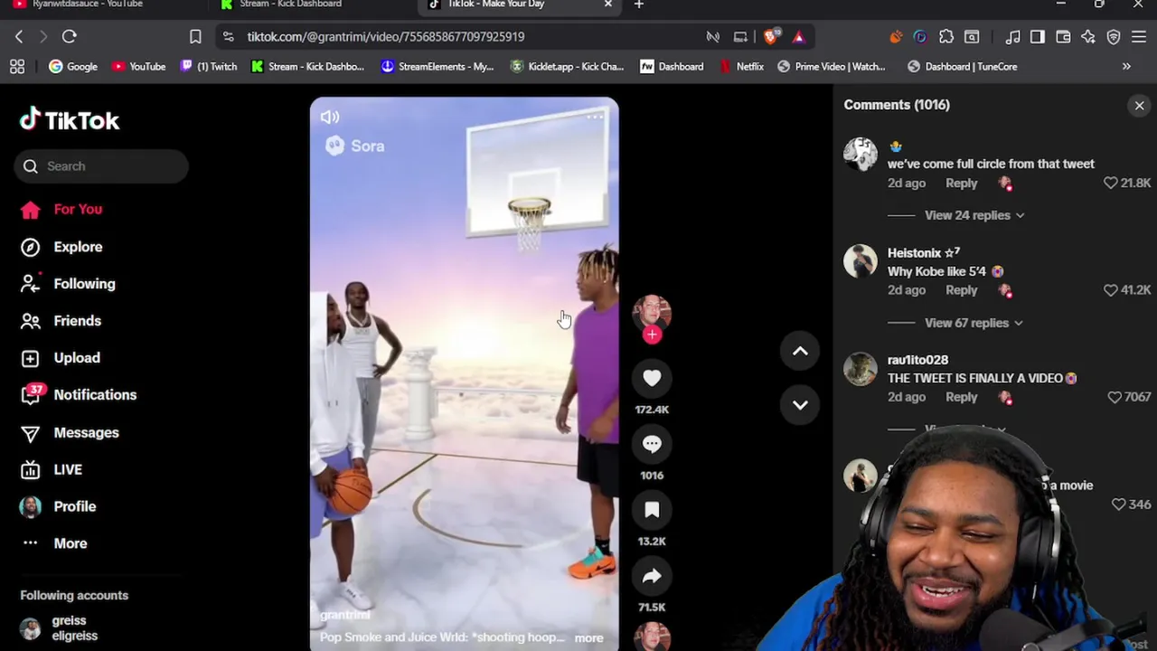Open Notifications with 37 badge
Viewport: 1157px width, 651px height.
pyautogui.click(x=79, y=395)
